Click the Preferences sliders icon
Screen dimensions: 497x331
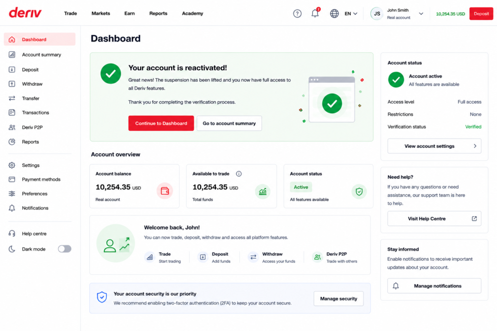click(12, 194)
